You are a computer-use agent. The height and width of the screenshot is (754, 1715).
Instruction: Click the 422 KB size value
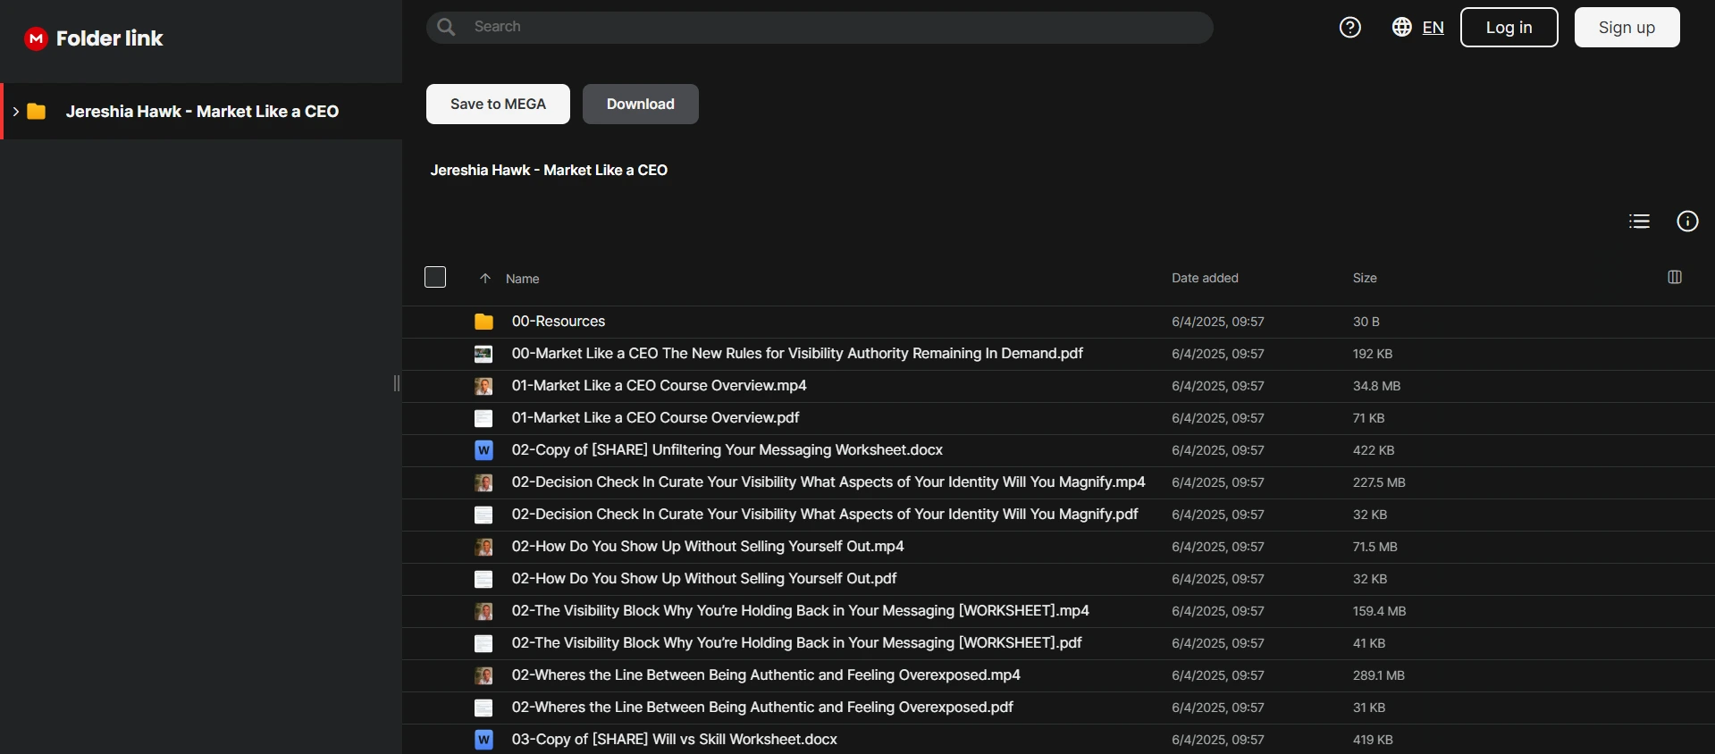coord(1374,450)
